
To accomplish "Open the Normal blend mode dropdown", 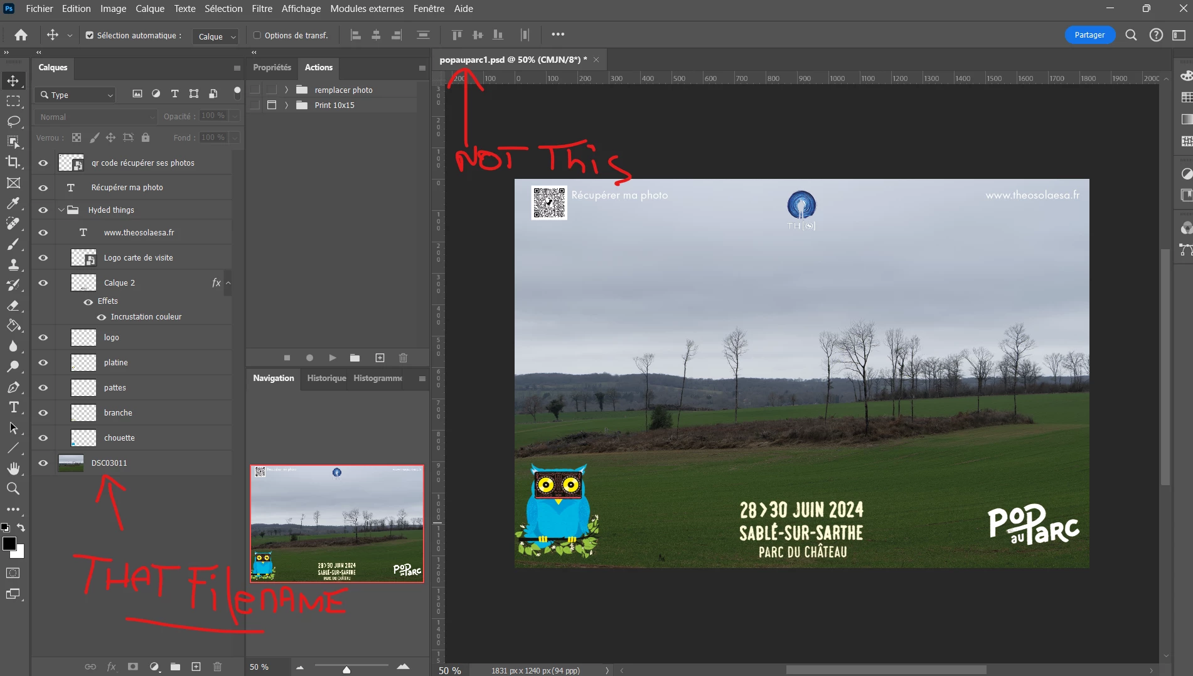I will [x=97, y=117].
